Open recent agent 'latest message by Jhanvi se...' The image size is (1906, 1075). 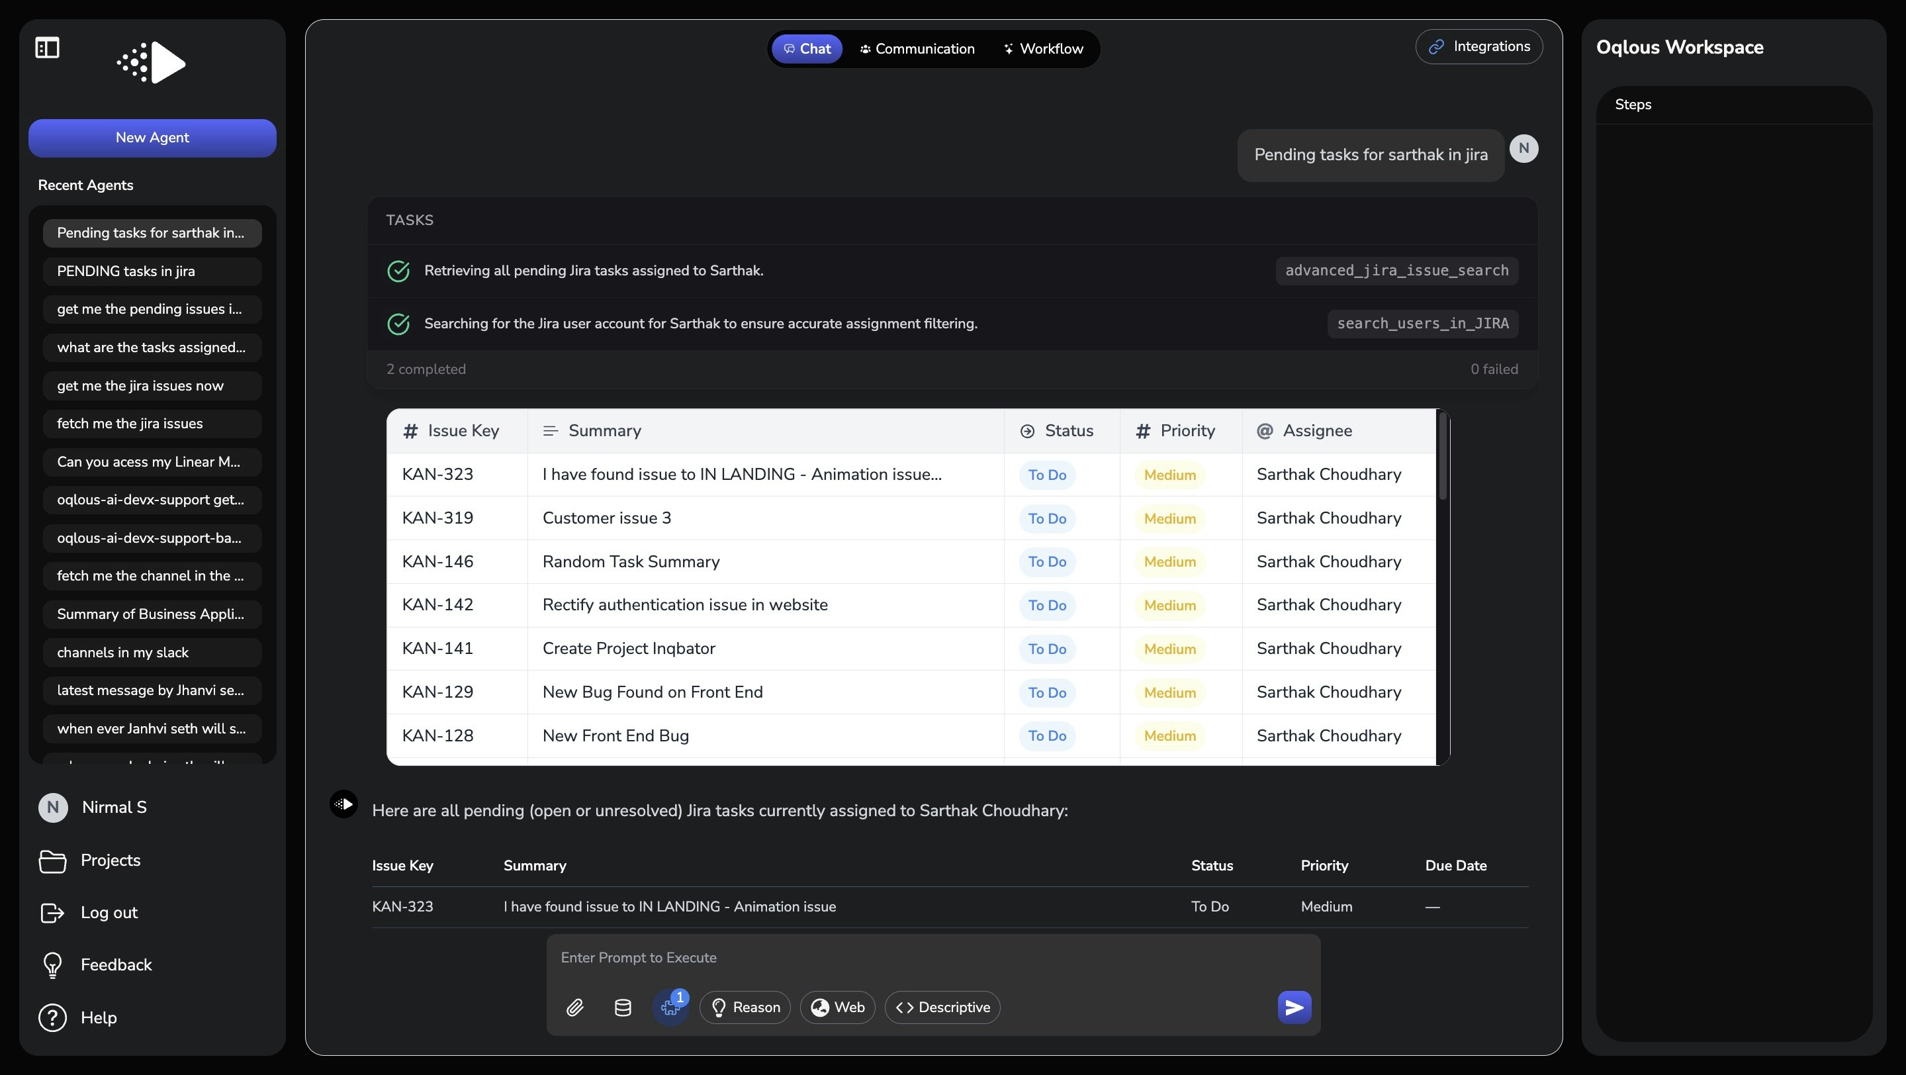pyautogui.click(x=152, y=690)
